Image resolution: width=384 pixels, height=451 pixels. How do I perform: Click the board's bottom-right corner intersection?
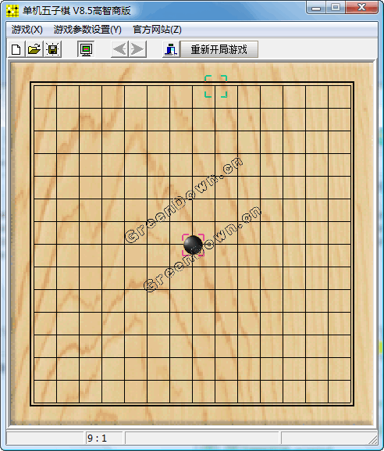click(350, 403)
